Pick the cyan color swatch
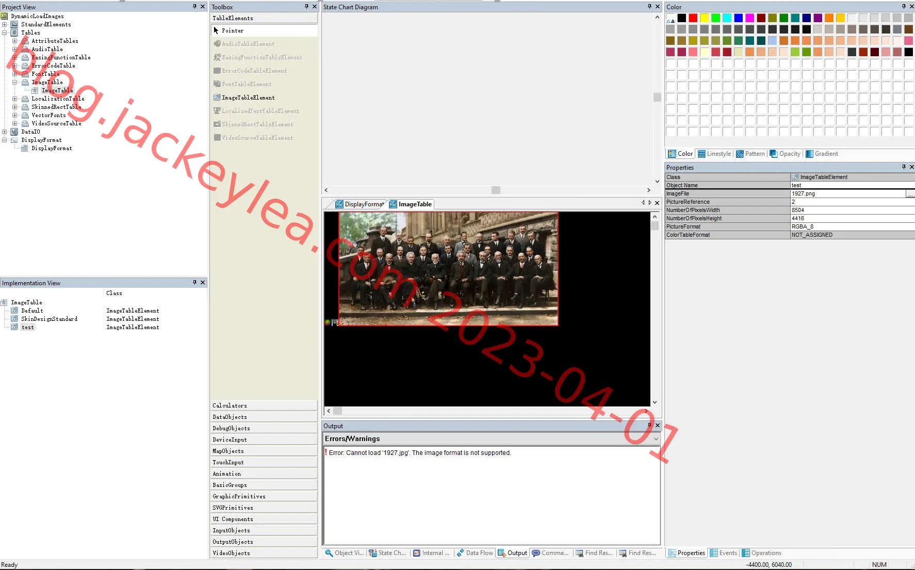 [x=727, y=18]
